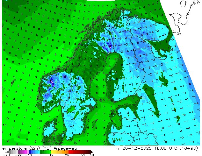This screenshot has width=202, height=156.
Task: Click the 12 legend scale label
Action: (x=52, y=155)
